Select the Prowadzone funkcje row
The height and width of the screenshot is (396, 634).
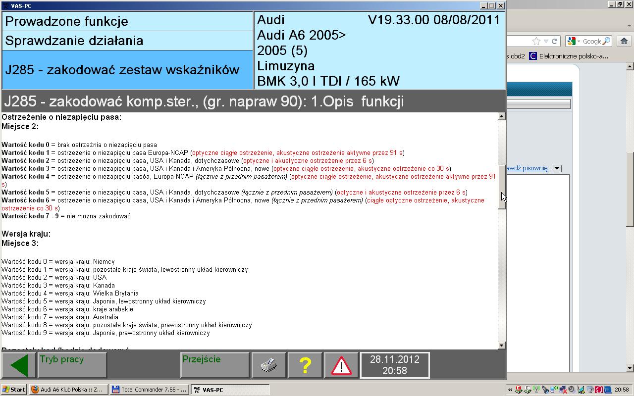pyautogui.click(x=127, y=21)
